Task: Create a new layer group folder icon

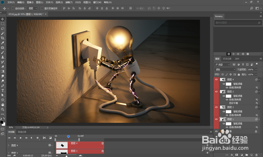Action: 247,155
